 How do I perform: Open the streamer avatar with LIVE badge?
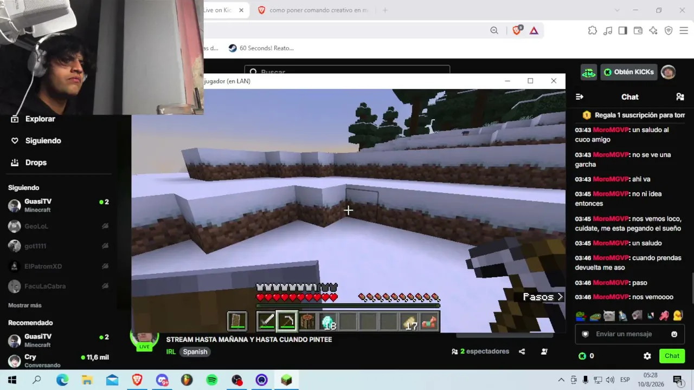click(144, 340)
